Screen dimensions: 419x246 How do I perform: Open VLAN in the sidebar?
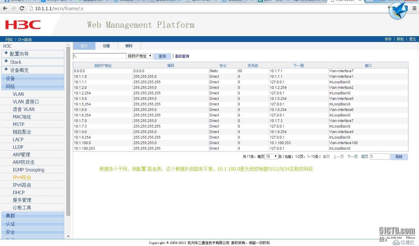pos(18,94)
